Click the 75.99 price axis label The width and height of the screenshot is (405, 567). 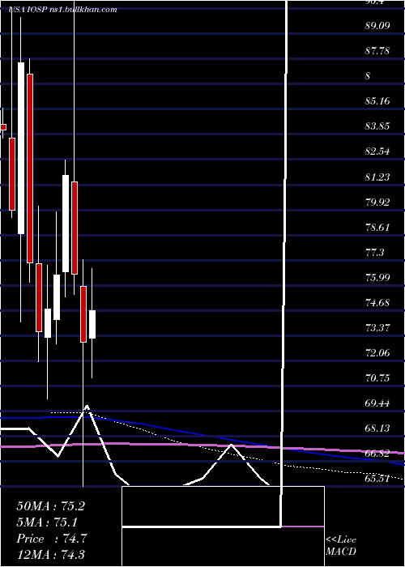pyautogui.click(x=377, y=277)
